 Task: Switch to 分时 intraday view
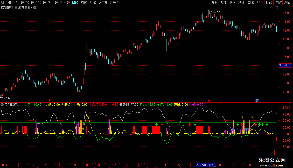point(10,2)
